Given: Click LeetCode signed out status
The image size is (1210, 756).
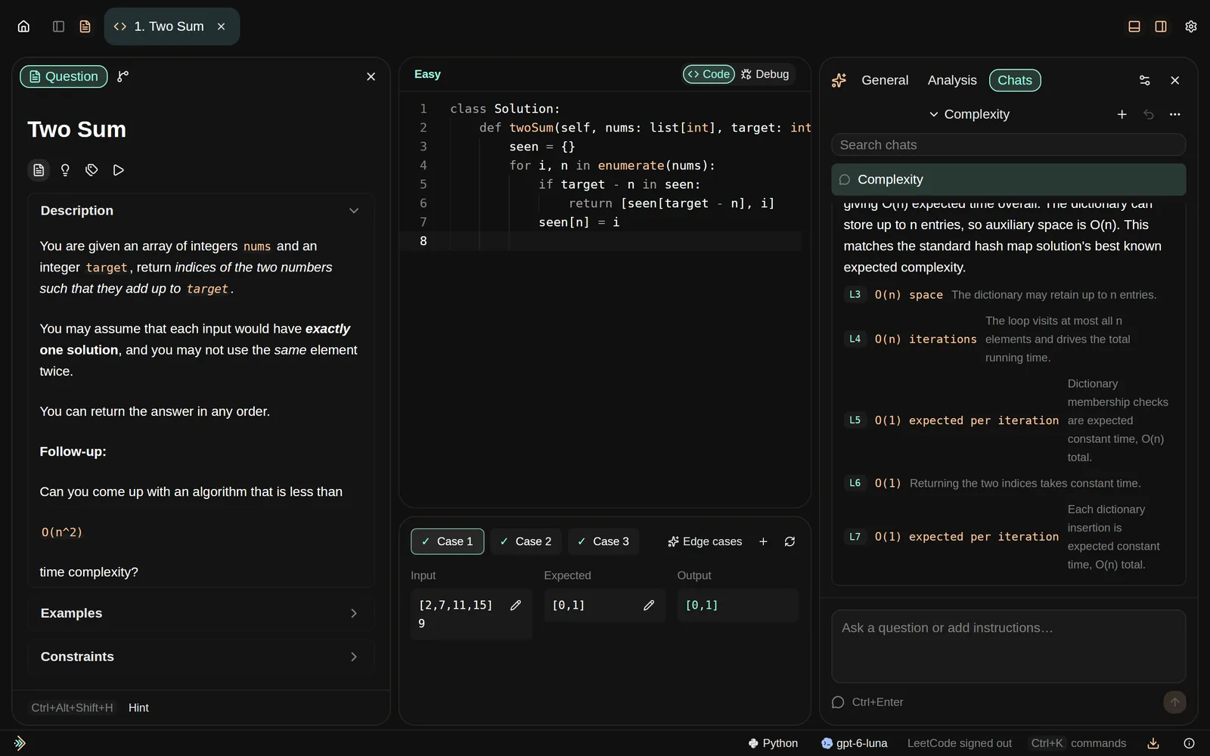Looking at the screenshot, I should 959,743.
